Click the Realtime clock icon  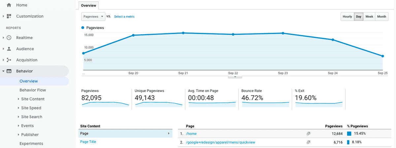pyautogui.click(x=9, y=38)
